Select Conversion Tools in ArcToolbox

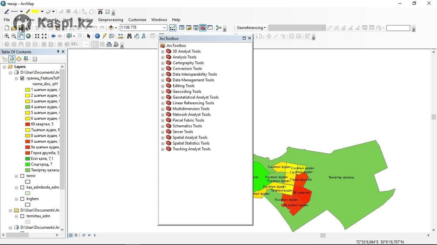[x=187, y=69]
